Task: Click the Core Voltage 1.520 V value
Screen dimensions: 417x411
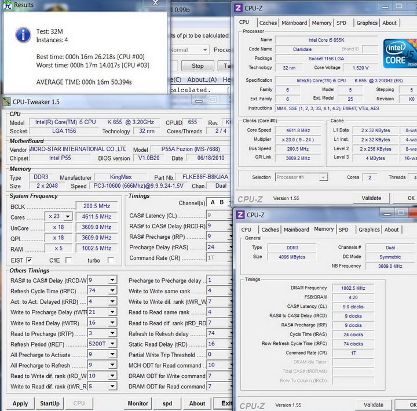Action: pos(360,68)
